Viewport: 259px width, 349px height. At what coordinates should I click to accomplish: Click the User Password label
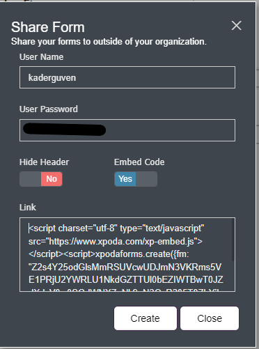tap(49, 109)
